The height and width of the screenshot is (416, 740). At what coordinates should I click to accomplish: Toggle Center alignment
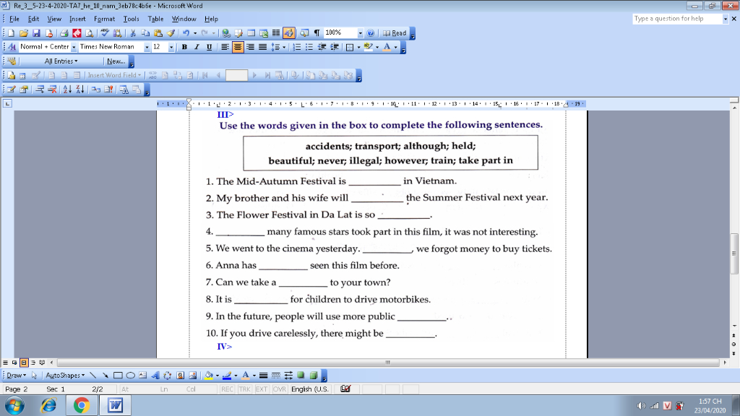click(237, 47)
